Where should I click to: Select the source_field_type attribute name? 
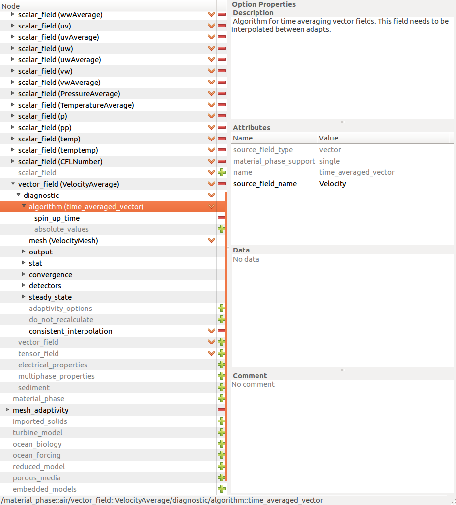point(263,150)
